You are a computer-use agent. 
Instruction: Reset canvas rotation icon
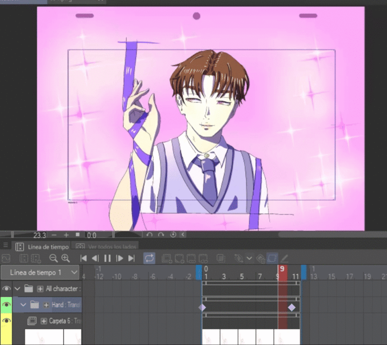point(173,235)
